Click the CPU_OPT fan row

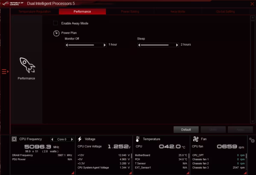[218, 155]
